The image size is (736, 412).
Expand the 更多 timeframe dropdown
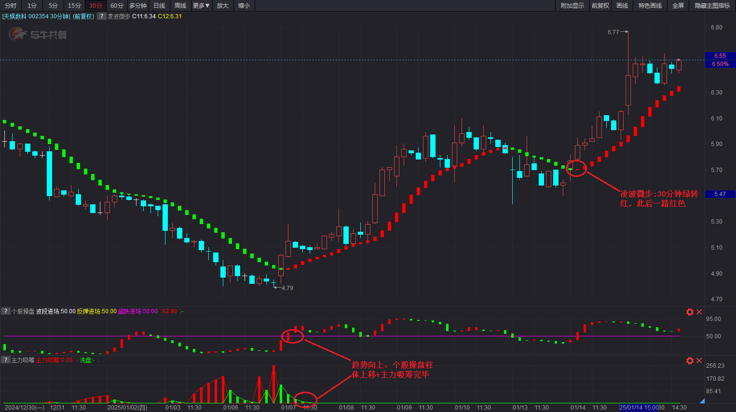(x=201, y=6)
